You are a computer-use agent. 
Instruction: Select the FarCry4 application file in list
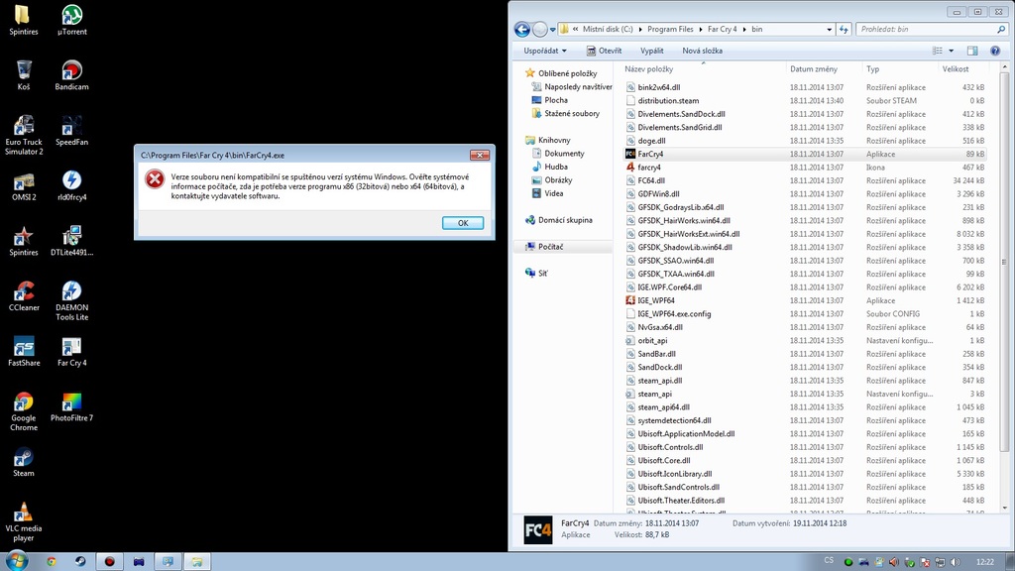pos(650,154)
